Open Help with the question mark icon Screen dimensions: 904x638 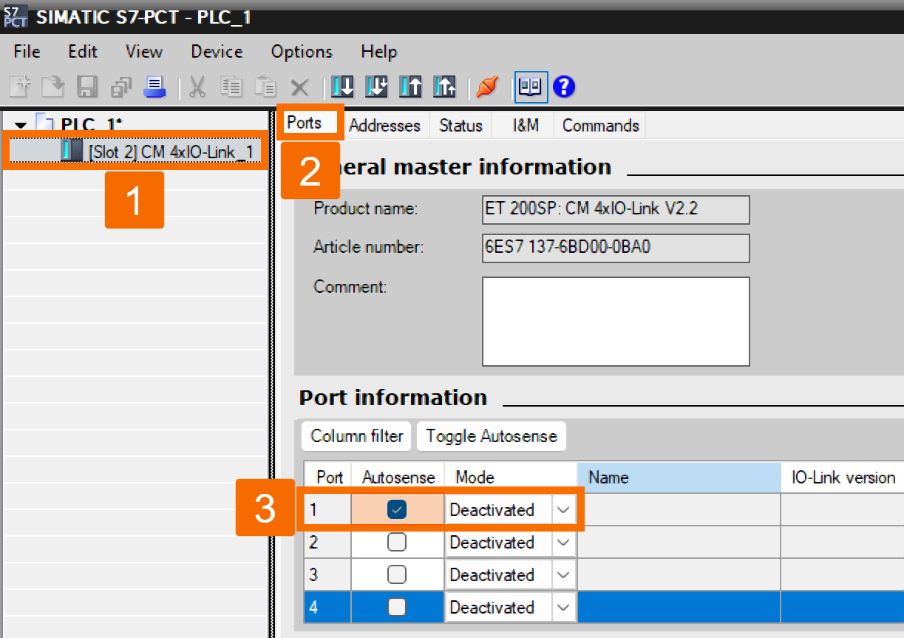564,87
